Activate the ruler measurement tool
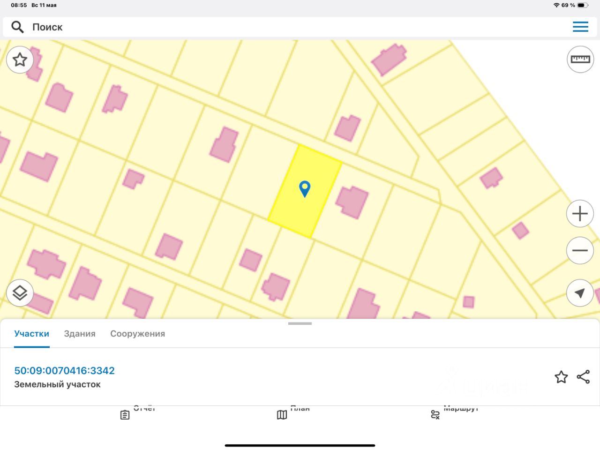 pos(580,59)
